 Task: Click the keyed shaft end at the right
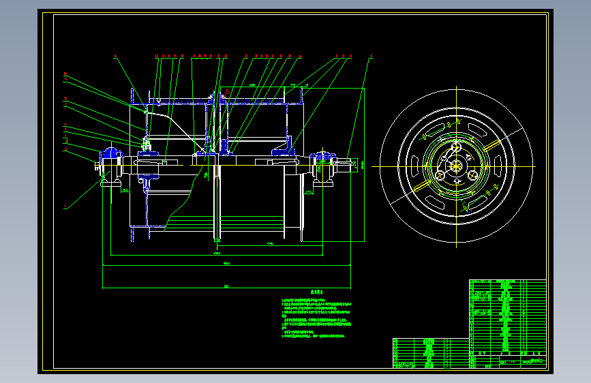point(345,164)
